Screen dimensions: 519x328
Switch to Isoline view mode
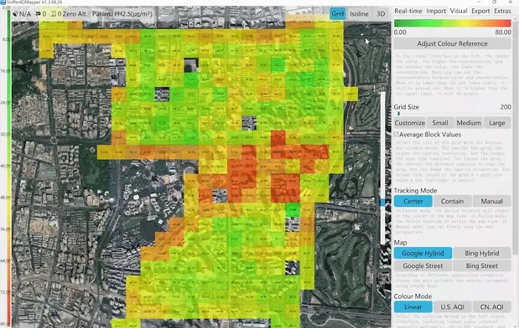click(x=360, y=13)
